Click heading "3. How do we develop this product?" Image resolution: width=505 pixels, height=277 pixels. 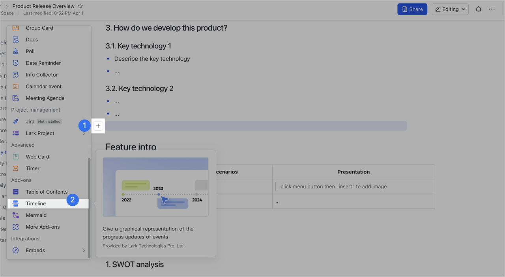tap(166, 28)
